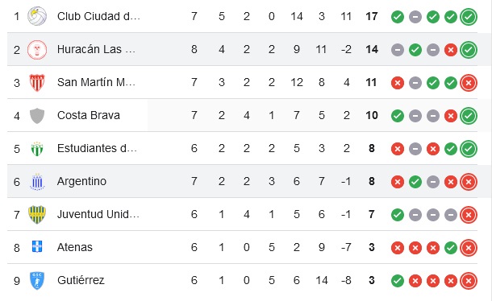The image size is (492, 301).
Task: Select the Atenas team name
Action: click(x=75, y=247)
